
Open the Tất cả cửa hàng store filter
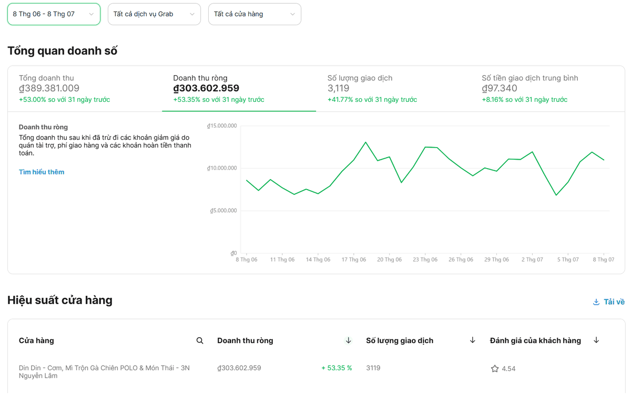[x=255, y=14]
